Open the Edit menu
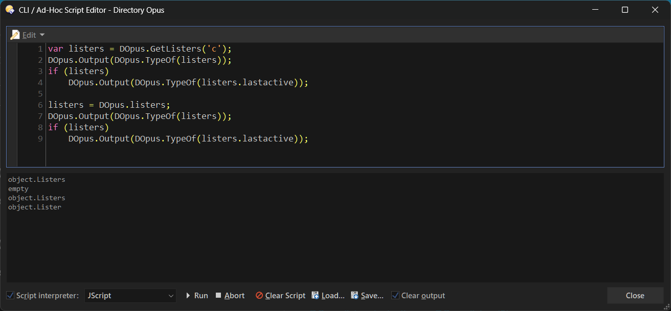The width and height of the screenshot is (671, 311). 29,35
